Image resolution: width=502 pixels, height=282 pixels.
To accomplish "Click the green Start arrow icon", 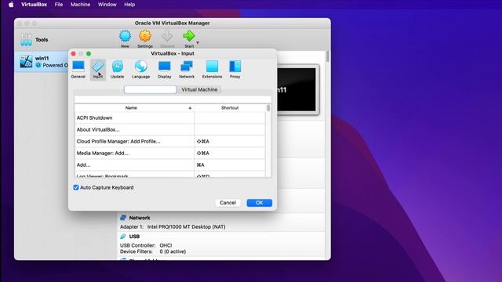I will [188, 36].
